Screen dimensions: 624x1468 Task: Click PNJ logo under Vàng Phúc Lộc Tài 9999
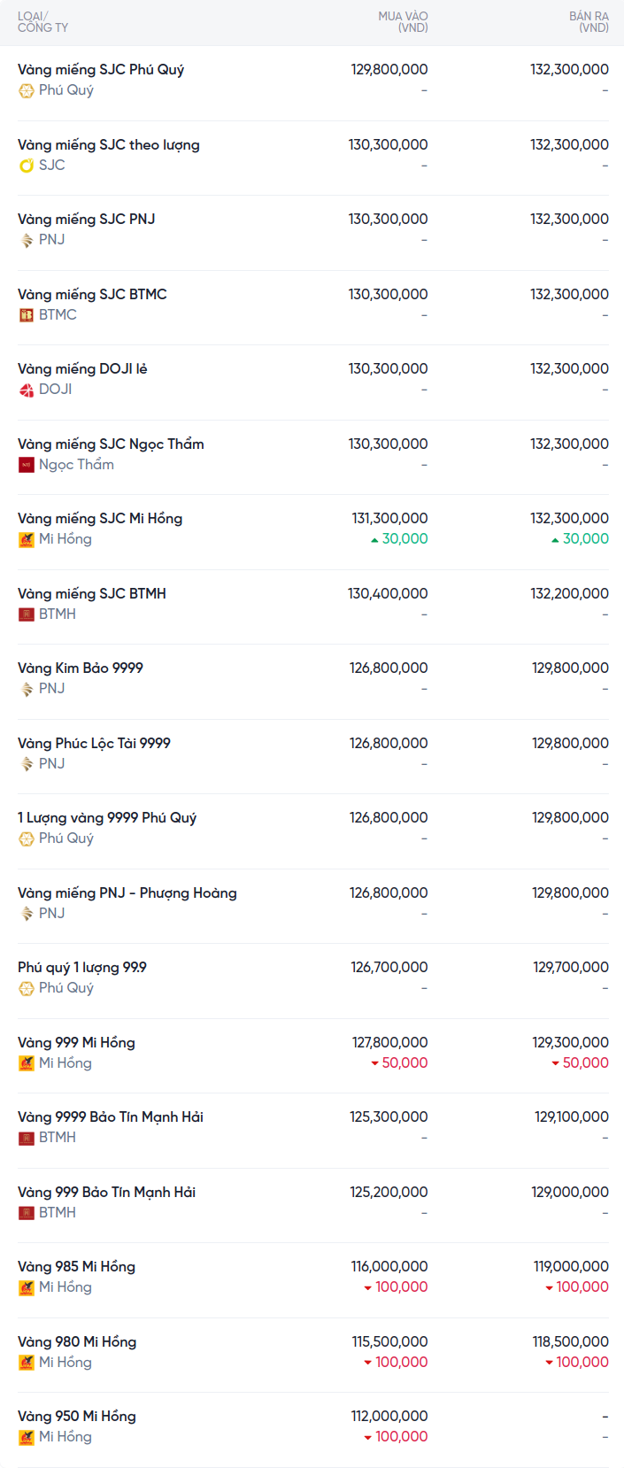click(x=27, y=764)
